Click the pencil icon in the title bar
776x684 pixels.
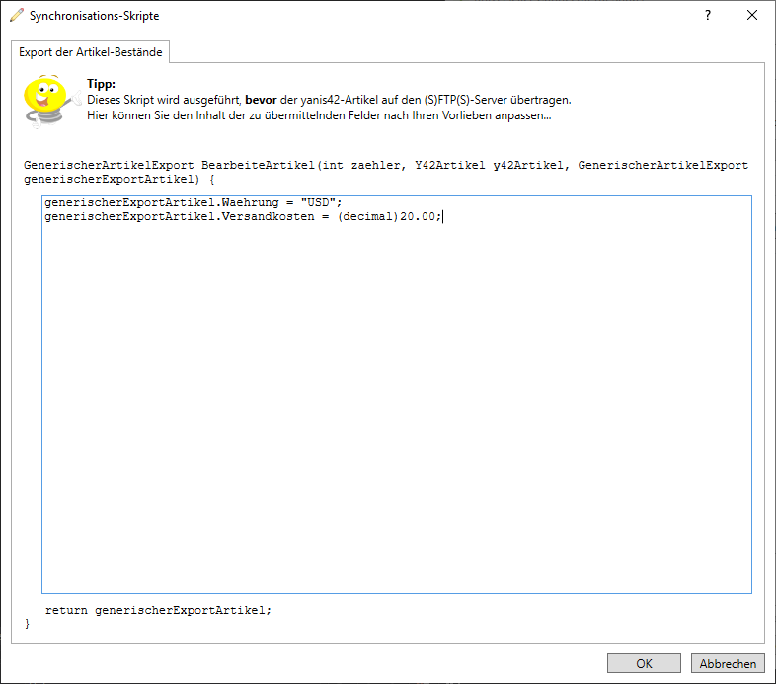[x=16, y=16]
